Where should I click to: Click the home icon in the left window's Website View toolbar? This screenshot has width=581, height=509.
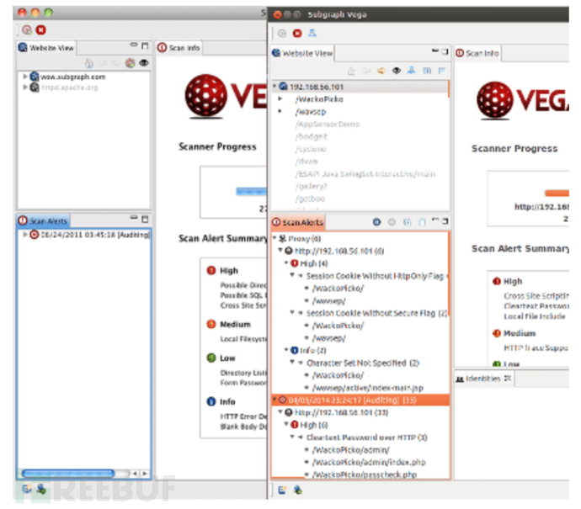coord(89,63)
